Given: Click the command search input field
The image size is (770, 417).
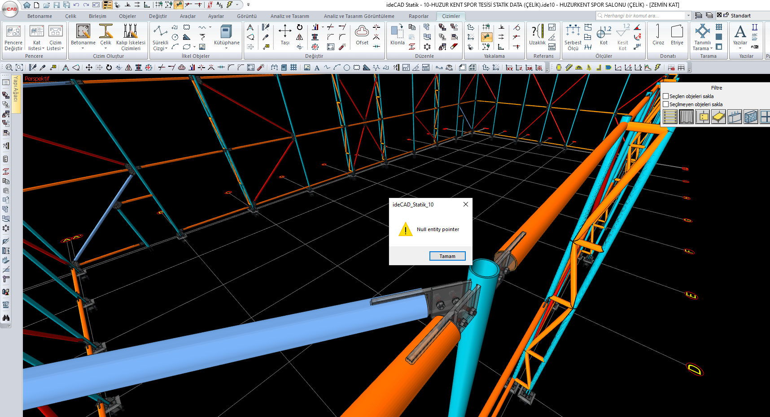Looking at the screenshot, I should coord(641,16).
